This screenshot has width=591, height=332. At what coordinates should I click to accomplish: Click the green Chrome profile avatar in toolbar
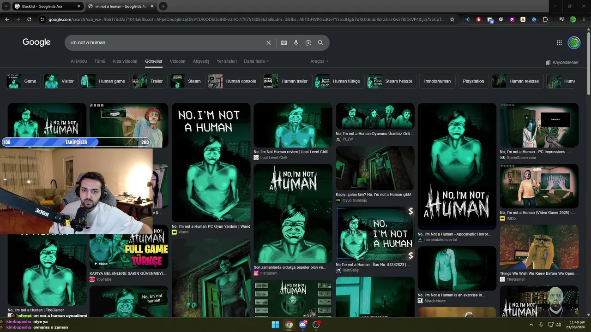point(573,19)
